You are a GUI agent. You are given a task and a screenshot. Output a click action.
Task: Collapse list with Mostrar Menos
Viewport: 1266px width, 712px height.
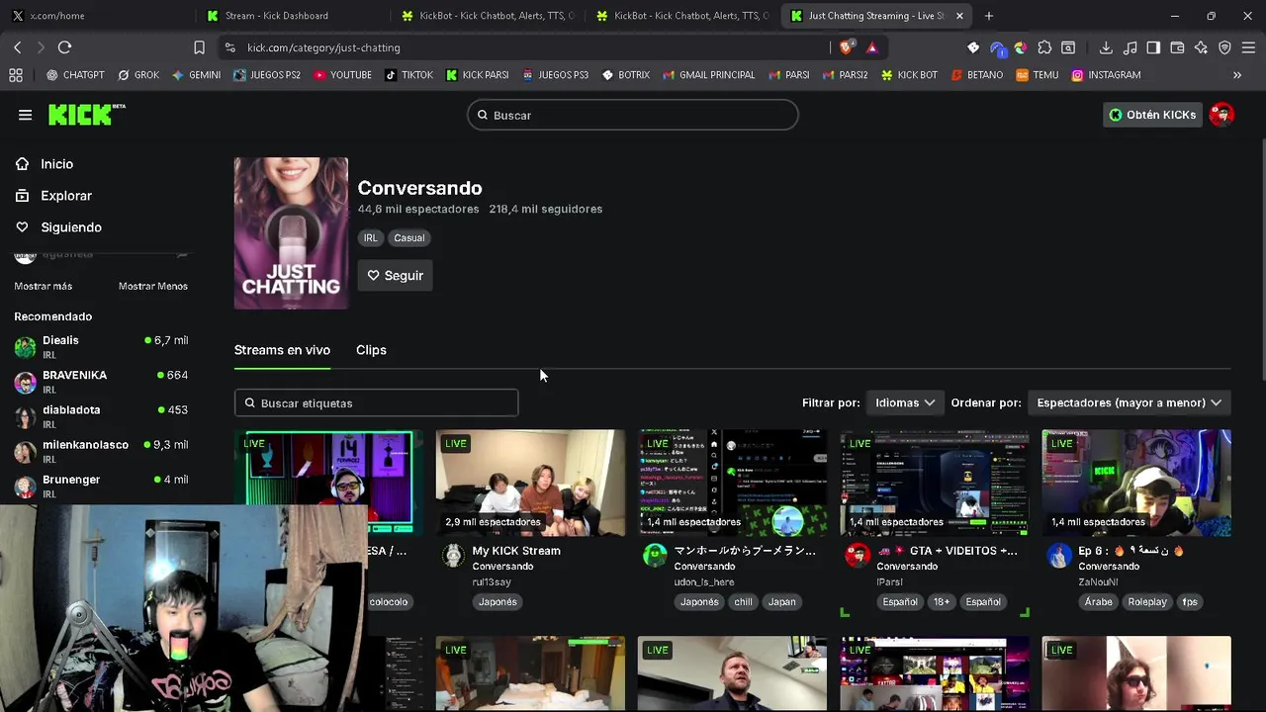[153, 286]
